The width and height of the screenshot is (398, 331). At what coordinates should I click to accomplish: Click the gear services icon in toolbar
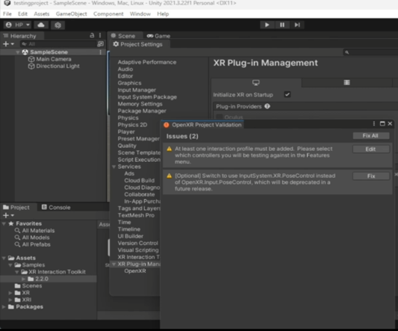[x=58, y=25]
